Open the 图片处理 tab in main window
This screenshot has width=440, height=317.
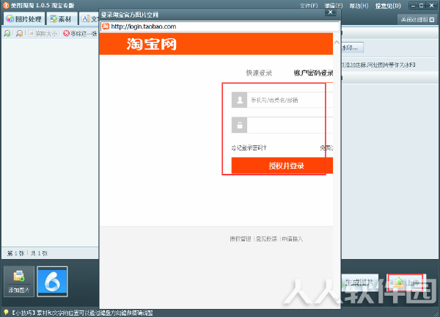click(x=24, y=19)
